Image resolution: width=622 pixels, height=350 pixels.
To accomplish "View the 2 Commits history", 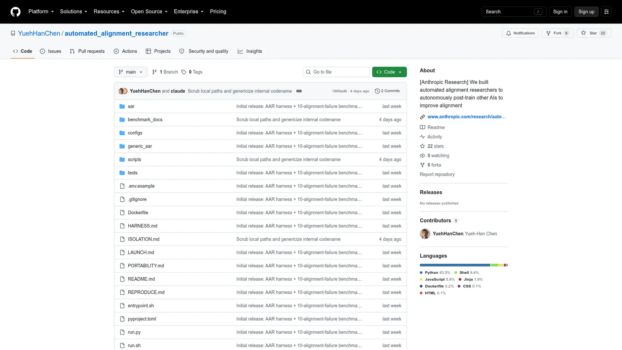I will click(x=387, y=91).
